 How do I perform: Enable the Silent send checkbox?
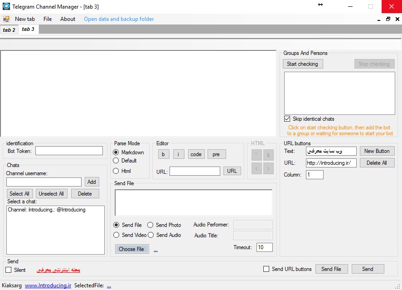coord(9,270)
